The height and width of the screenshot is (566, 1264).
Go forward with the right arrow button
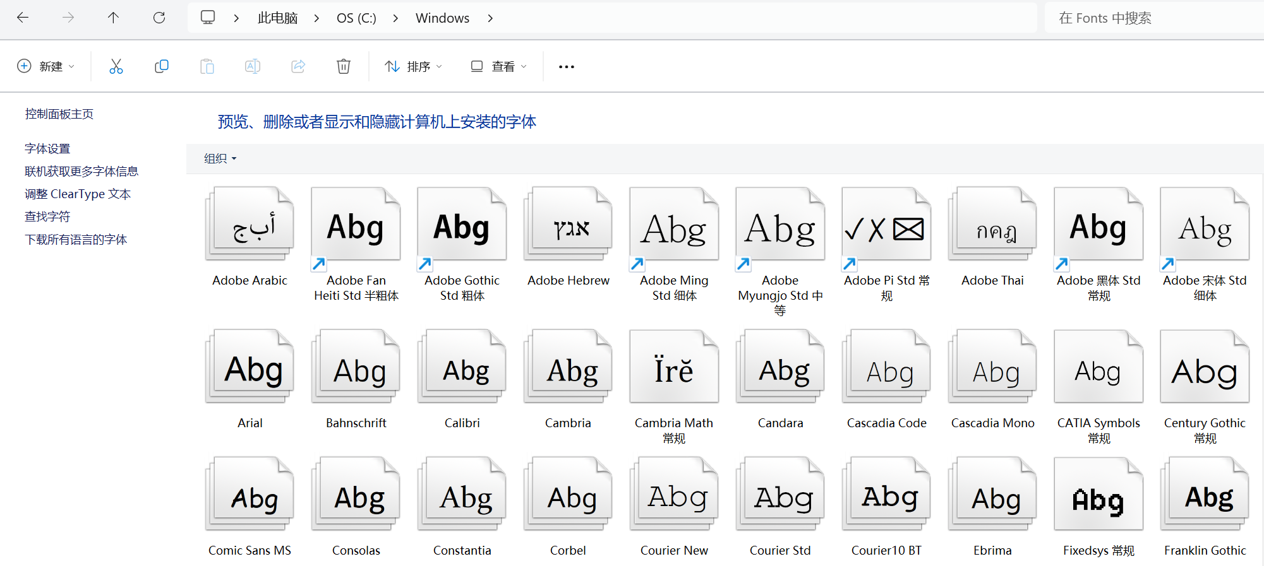68,18
